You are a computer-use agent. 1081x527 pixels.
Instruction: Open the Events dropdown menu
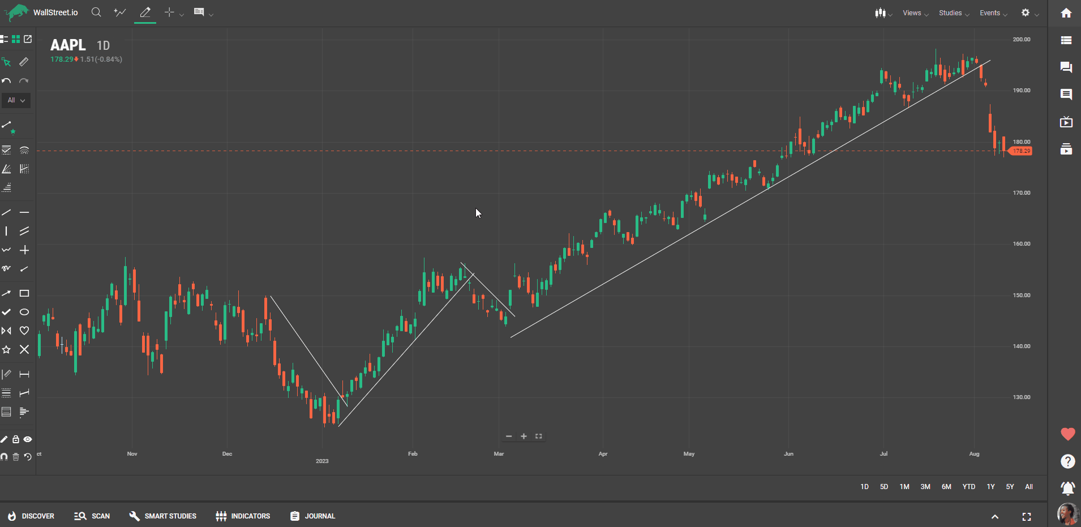pyautogui.click(x=993, y=13)
